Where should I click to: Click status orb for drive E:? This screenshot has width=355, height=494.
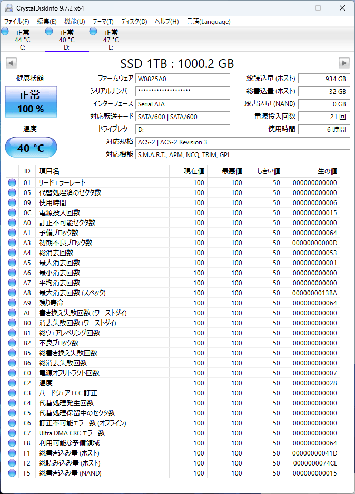(x=94, y=32)
